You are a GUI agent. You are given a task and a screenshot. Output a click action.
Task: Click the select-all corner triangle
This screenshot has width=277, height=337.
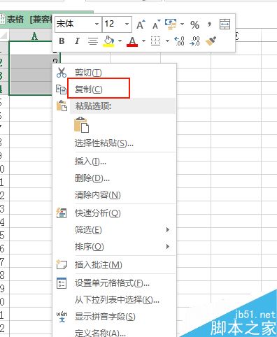pos(4,36)
